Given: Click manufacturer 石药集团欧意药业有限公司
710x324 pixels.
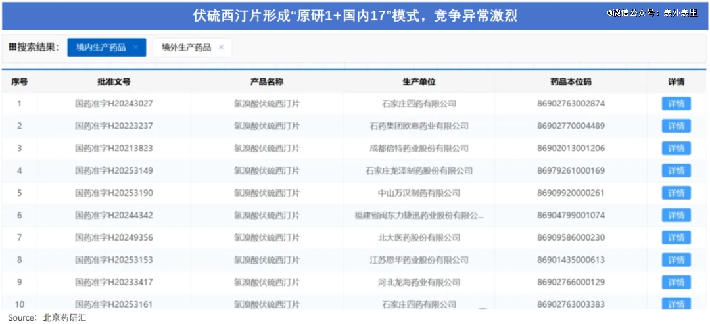Looking at the screenshot, I should 419,126.
